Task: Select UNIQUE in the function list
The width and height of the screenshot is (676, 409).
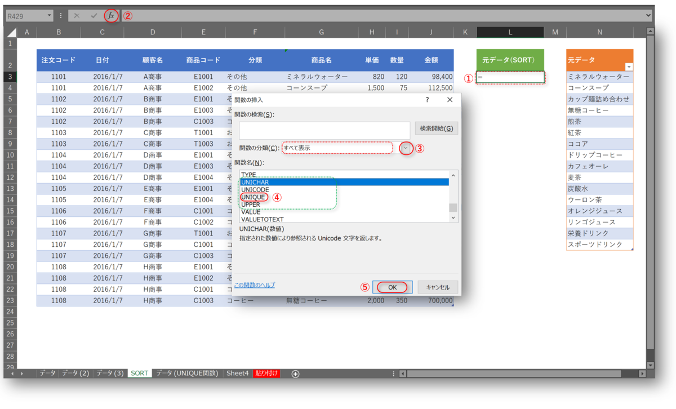Action: 253,197
